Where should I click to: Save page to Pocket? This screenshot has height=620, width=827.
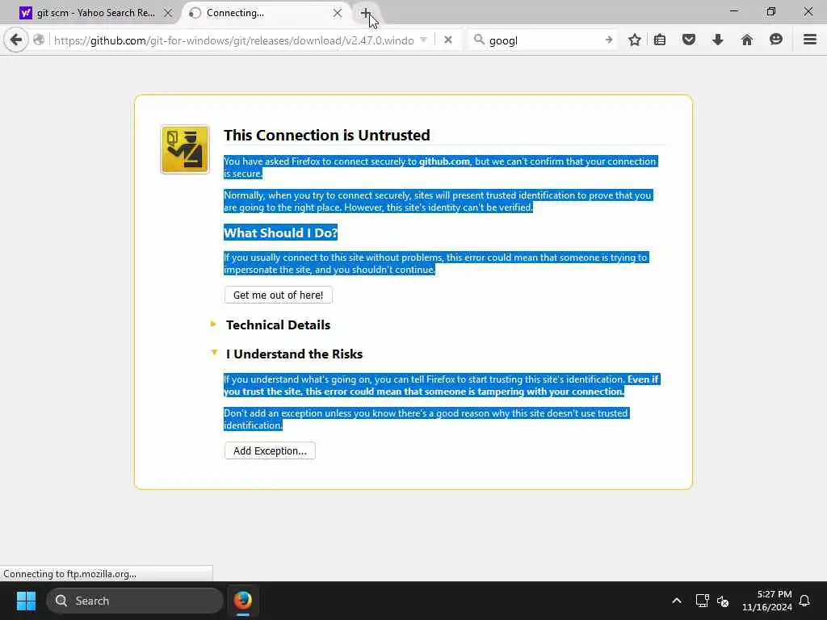click(689, 40)
